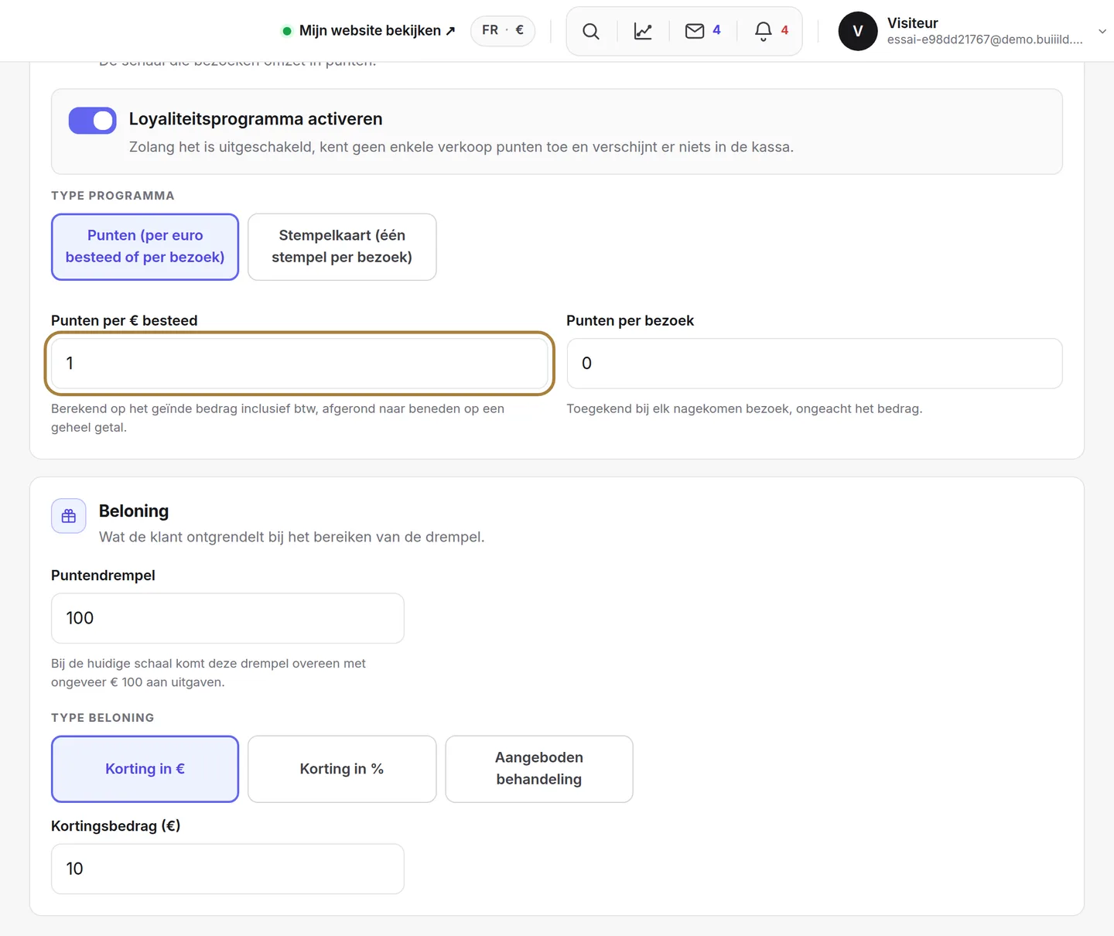Choose Korting in € reward type
1114x936 pixels.
145,769
